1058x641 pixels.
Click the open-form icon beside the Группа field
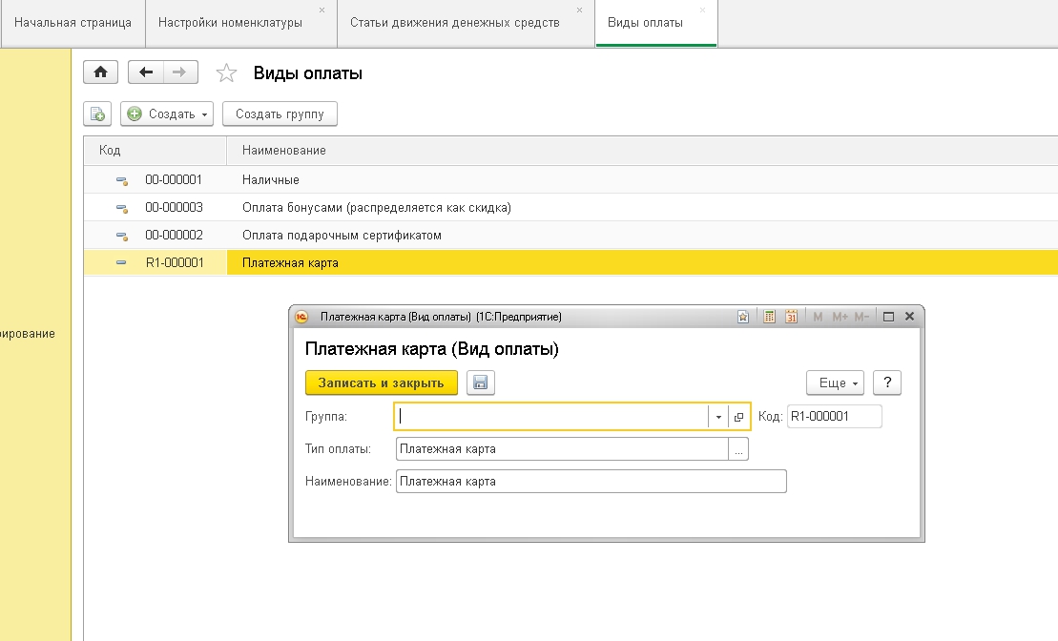coord(739,417)
